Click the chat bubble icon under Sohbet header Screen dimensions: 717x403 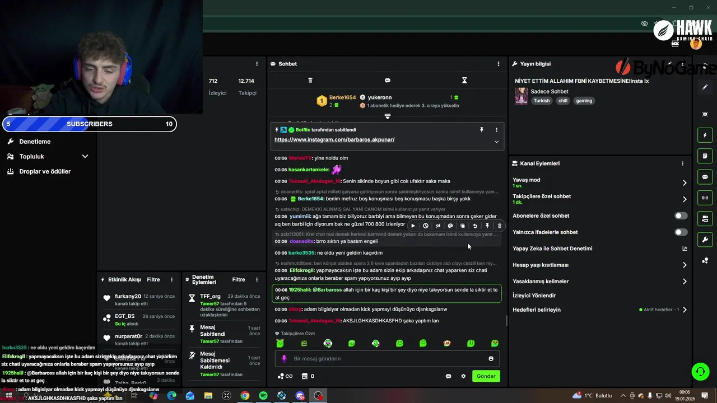[x=388, y=81]
